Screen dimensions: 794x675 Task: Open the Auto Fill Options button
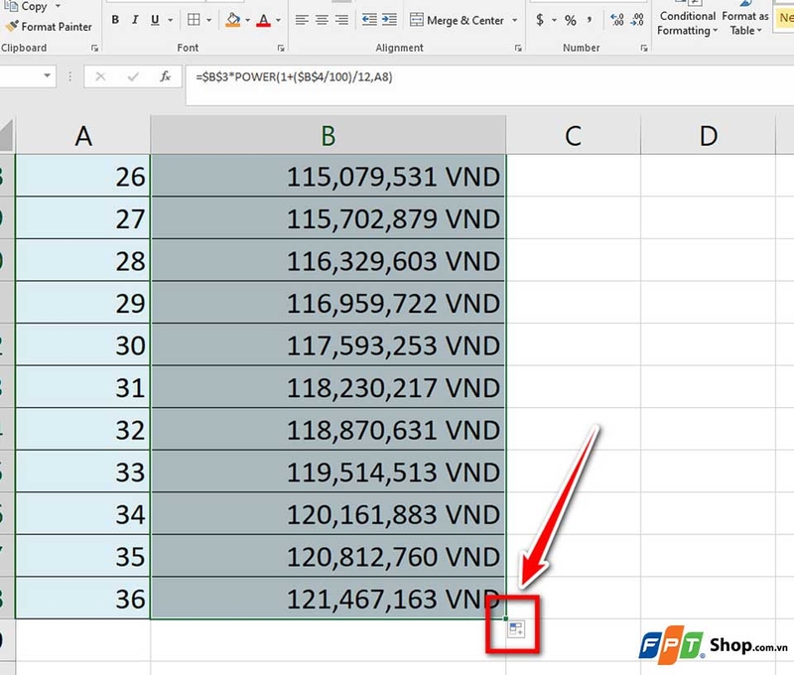(x=514, y=629)
